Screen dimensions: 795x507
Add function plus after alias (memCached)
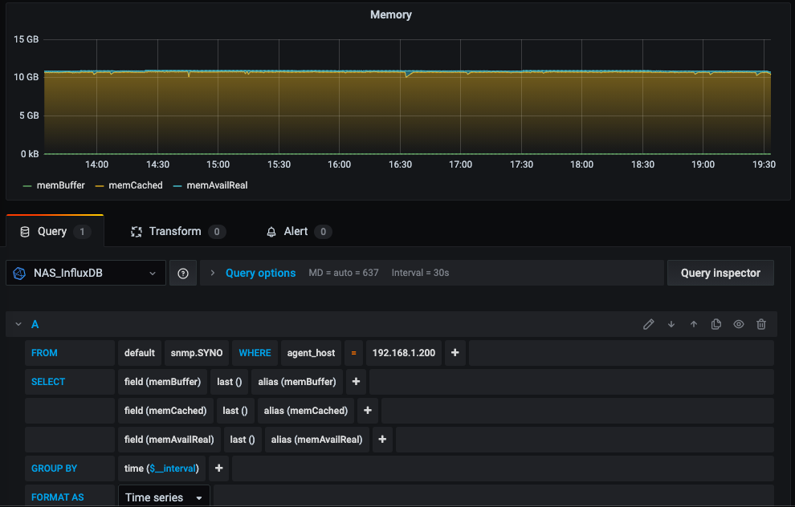click(368, 411)
